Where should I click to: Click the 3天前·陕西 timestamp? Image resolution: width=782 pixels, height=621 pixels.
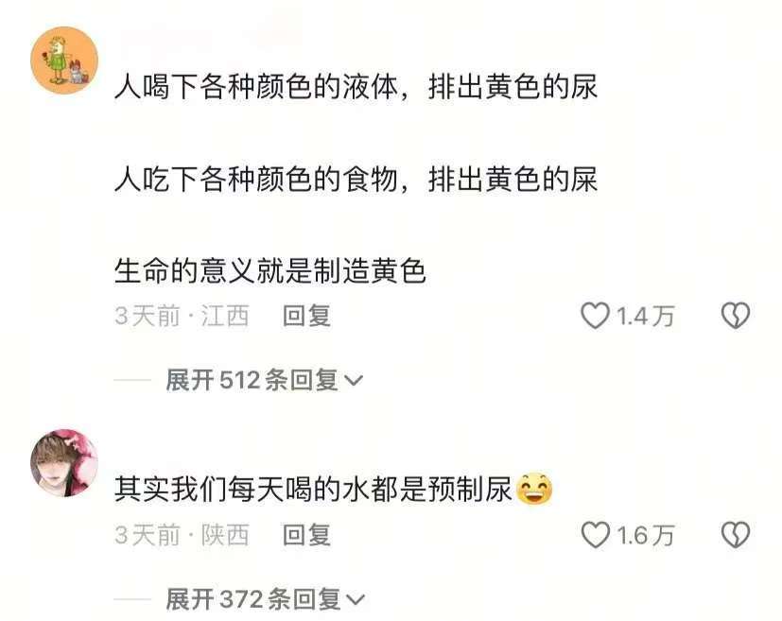pyautogui.click(x=182, y=535)
